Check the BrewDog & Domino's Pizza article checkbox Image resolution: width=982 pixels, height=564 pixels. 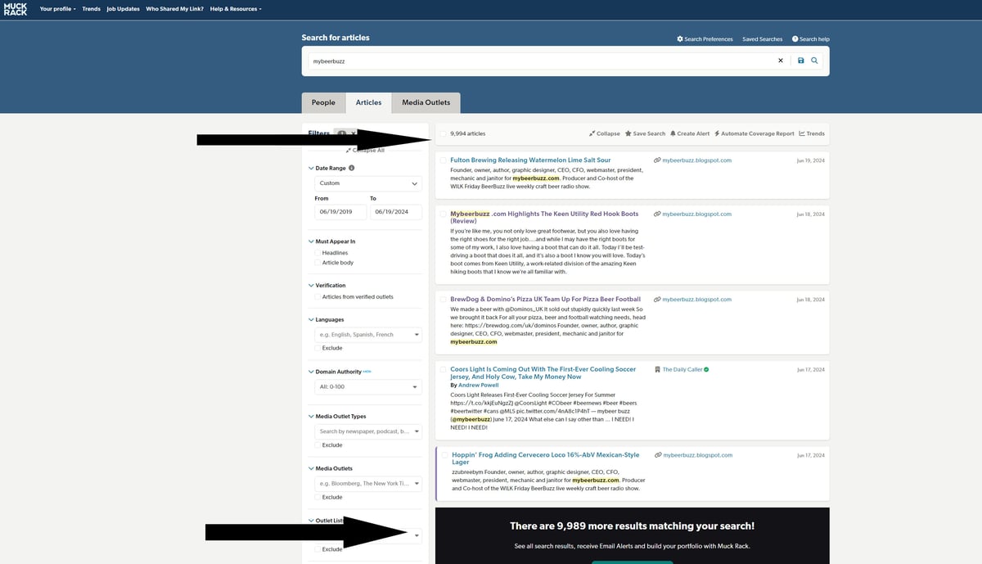443,300
